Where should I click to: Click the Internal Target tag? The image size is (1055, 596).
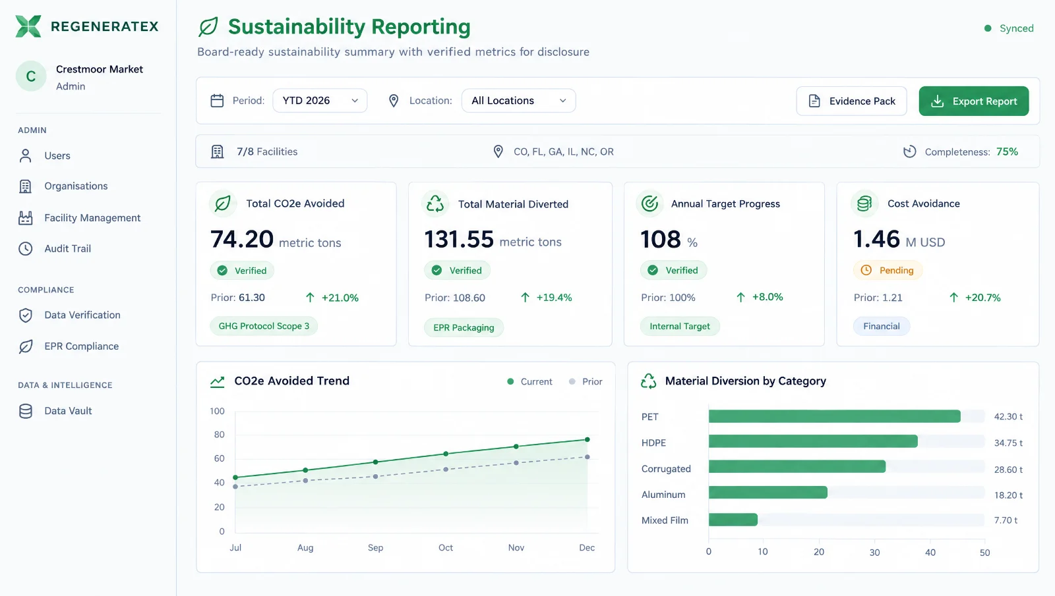(x=680, y=326)
